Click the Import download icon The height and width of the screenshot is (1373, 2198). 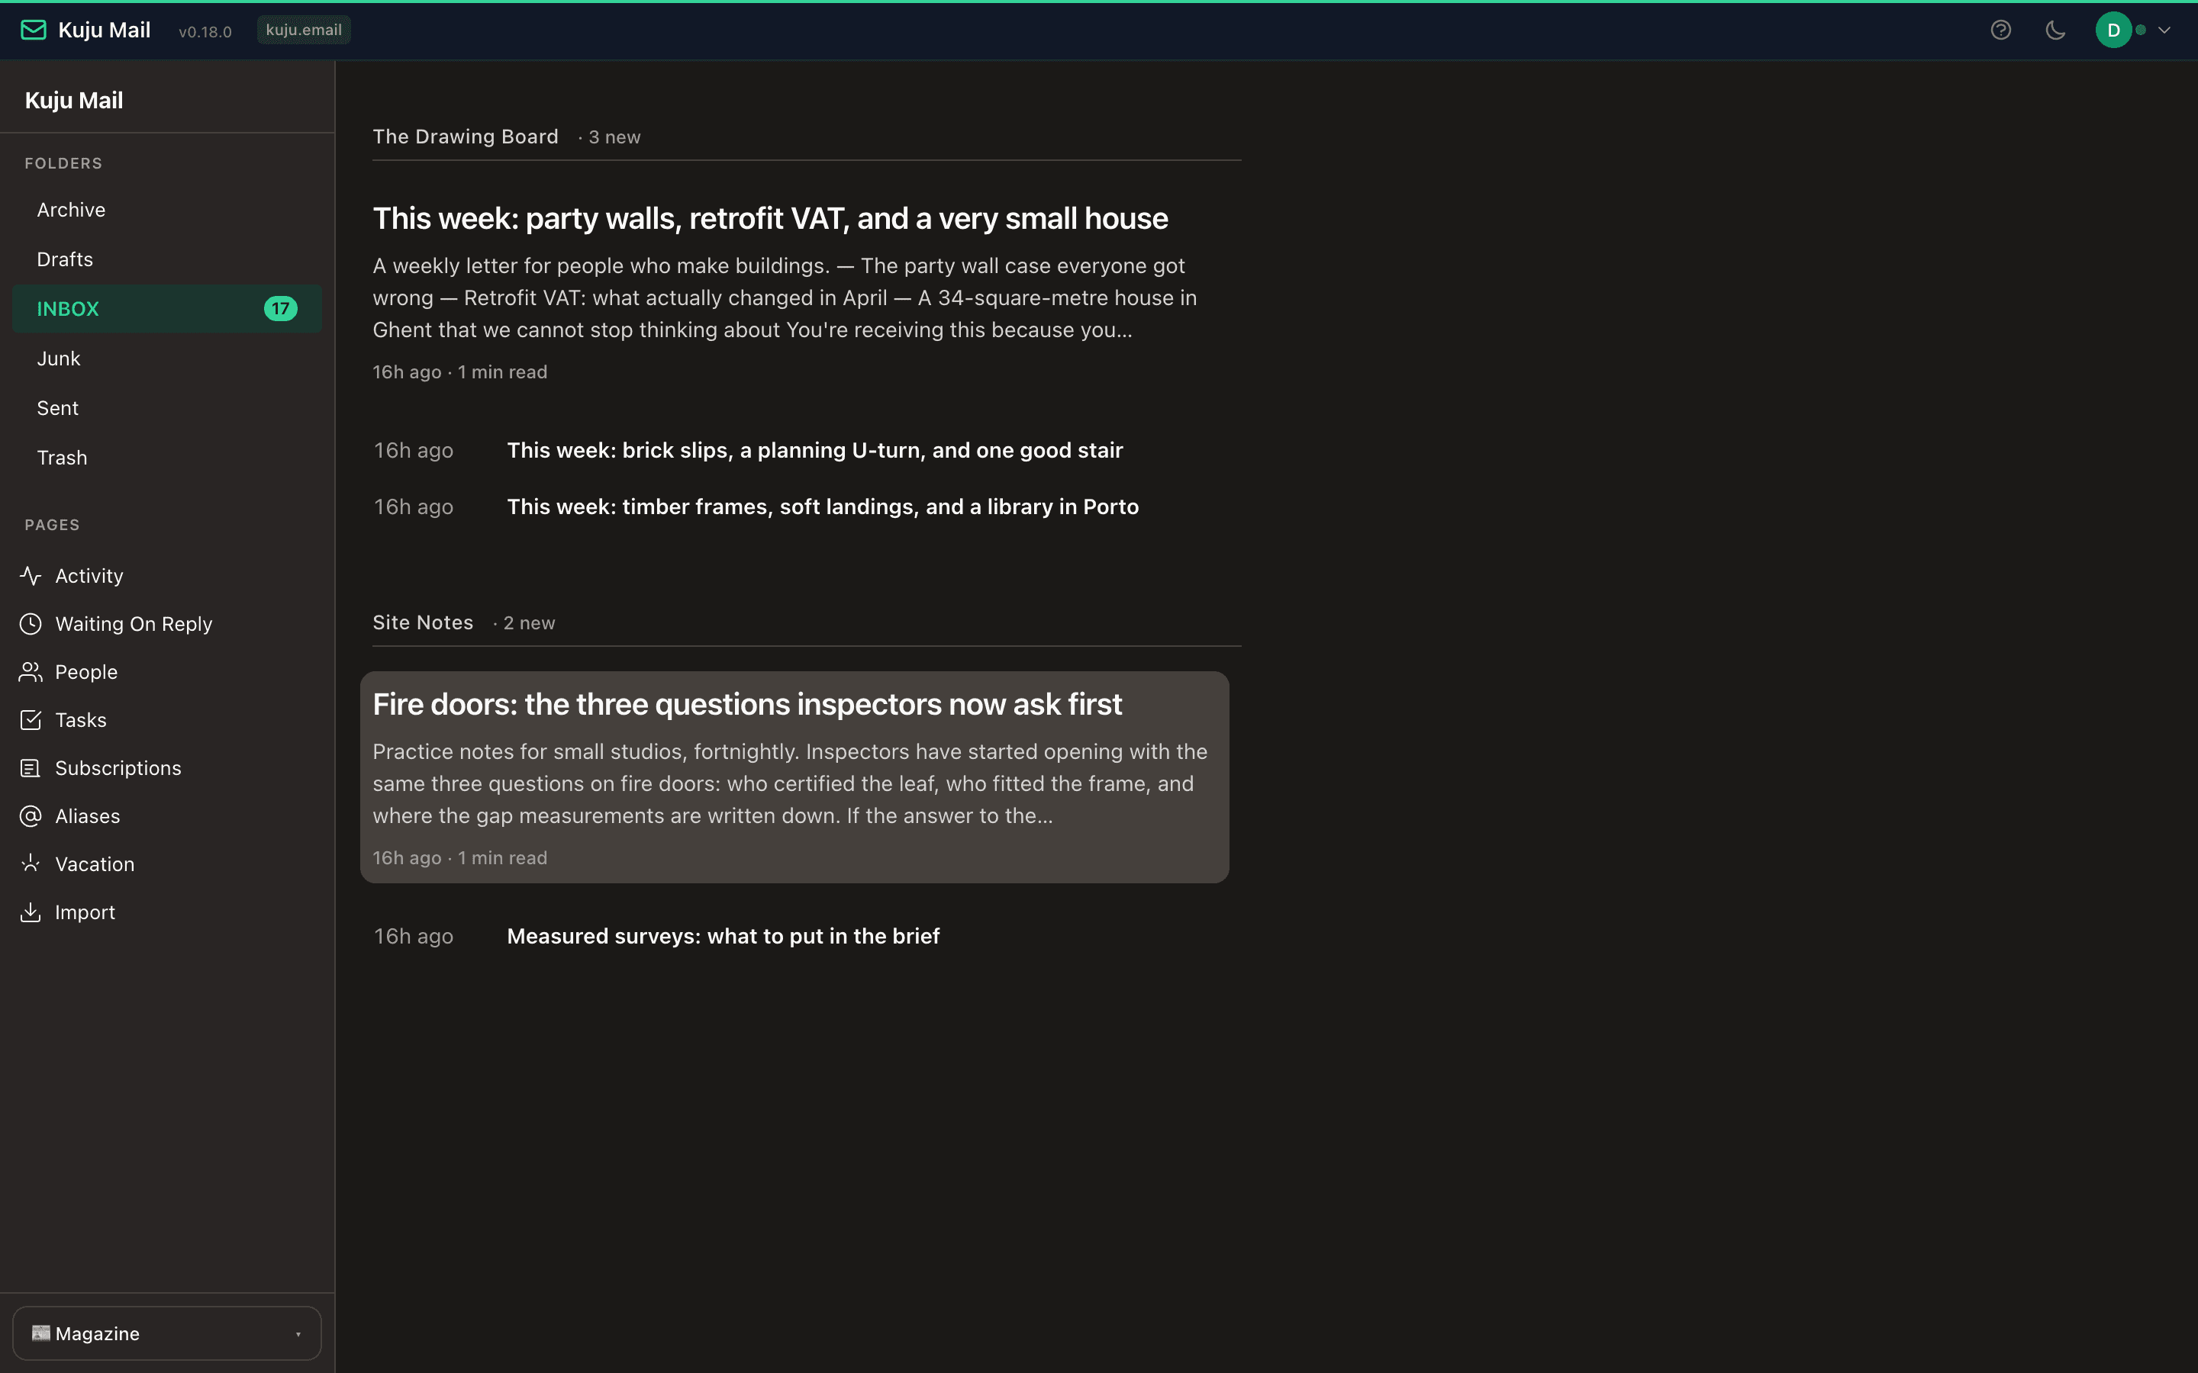[31, 912]
